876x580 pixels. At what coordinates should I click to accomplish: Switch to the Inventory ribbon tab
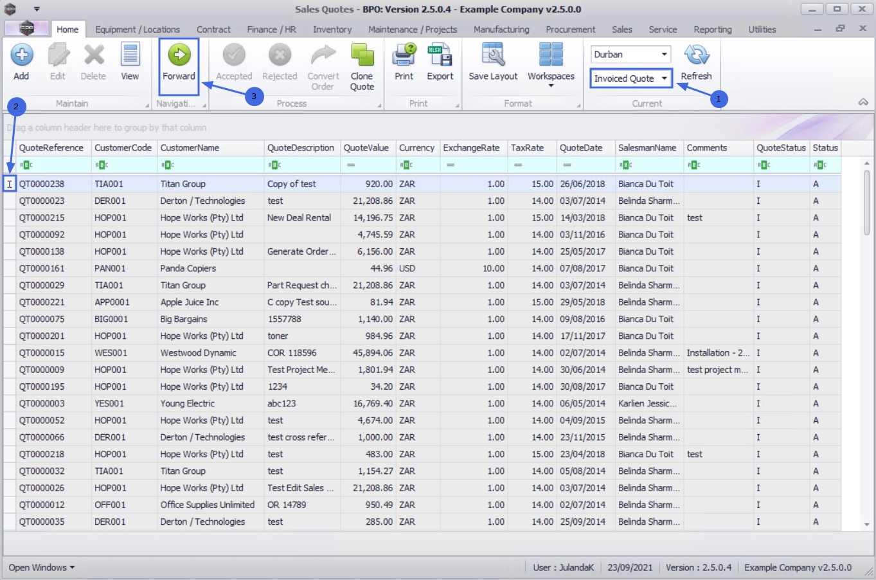coord(332,30)
